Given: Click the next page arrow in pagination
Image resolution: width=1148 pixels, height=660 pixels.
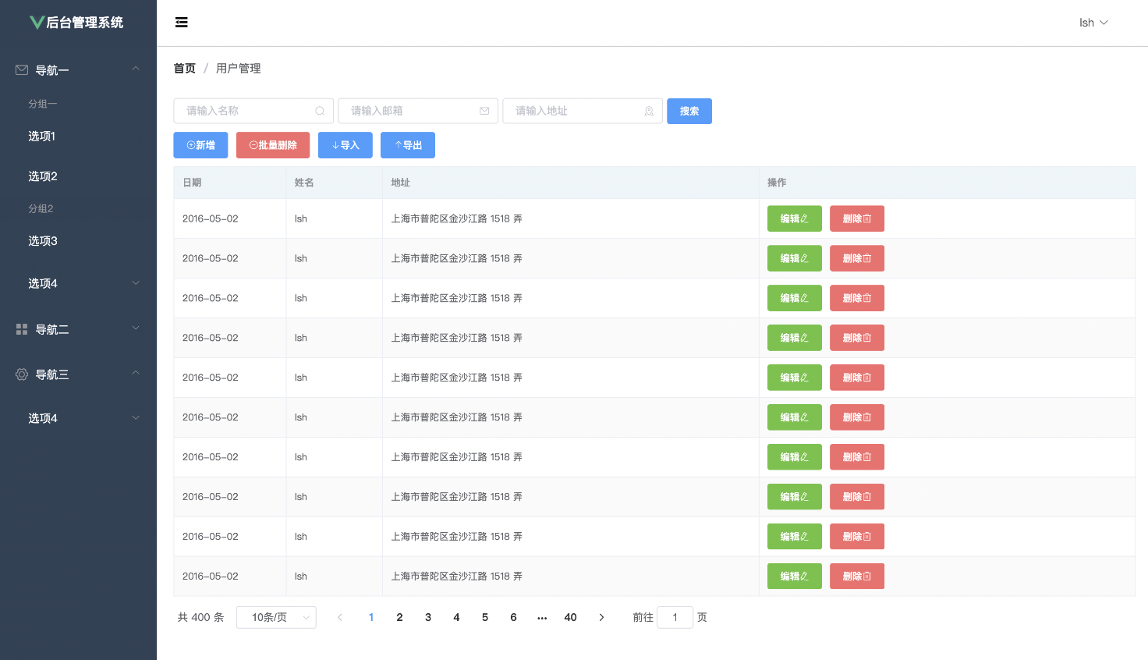Looking at the screenshot, I should tap(601, 617).
